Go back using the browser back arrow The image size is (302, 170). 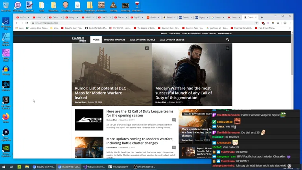[17, 23]
